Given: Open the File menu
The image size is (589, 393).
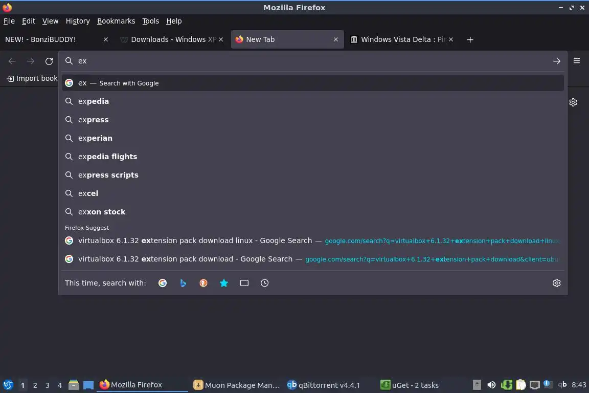Looking at the screenshot, I should click(9, 21).
